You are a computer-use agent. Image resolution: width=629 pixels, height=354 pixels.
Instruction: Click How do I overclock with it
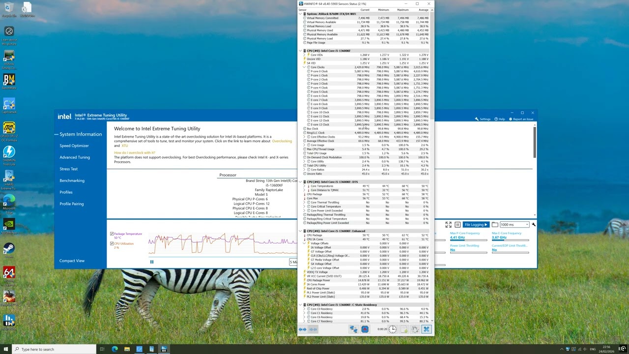(x=135, y=153)
